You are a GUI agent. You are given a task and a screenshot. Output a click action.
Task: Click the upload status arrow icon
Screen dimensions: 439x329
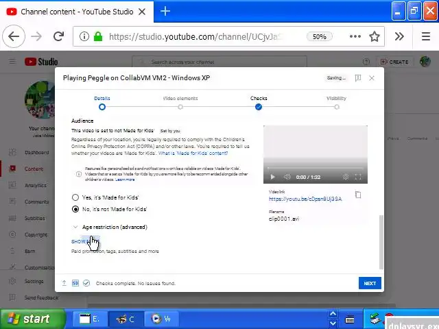[64, 283]
